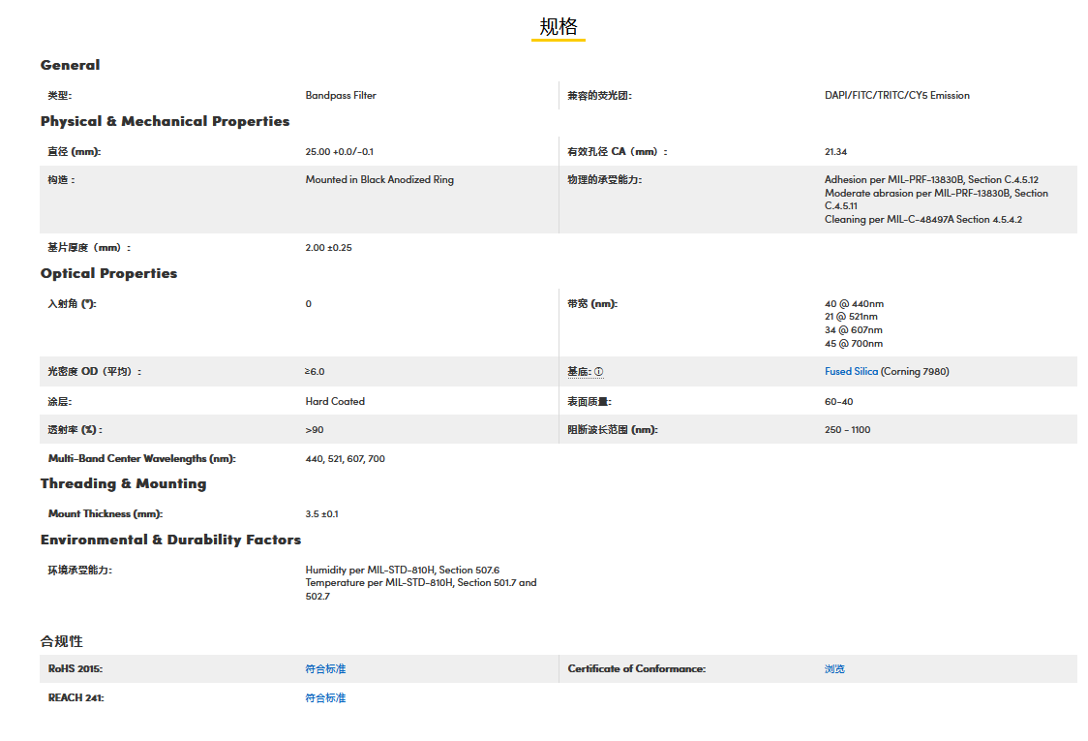Click Optical Properties heading

(x=109, y=273)
